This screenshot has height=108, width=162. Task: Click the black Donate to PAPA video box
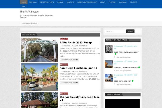click(x=122, y=103)
